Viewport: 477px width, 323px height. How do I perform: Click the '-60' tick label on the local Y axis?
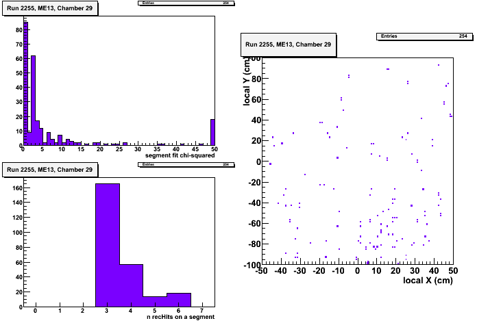[x=254, y=224]
